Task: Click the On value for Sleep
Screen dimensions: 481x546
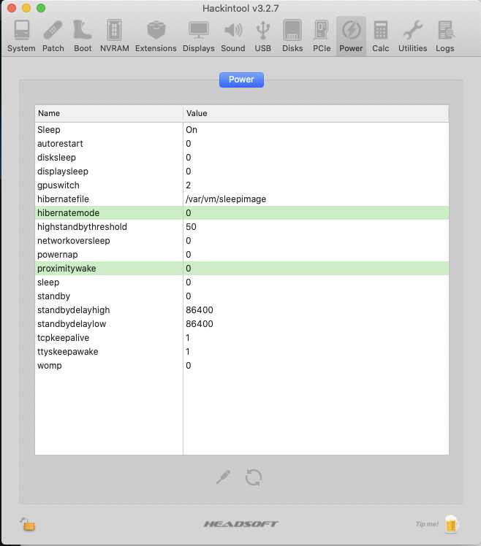Action: pos(192,129)
